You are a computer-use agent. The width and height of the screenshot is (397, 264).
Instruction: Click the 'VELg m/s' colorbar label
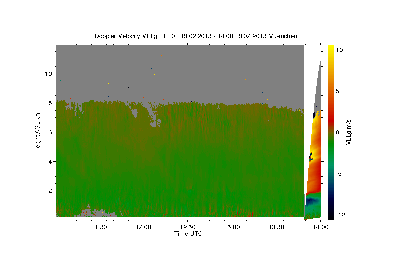(x=348, y=132)
